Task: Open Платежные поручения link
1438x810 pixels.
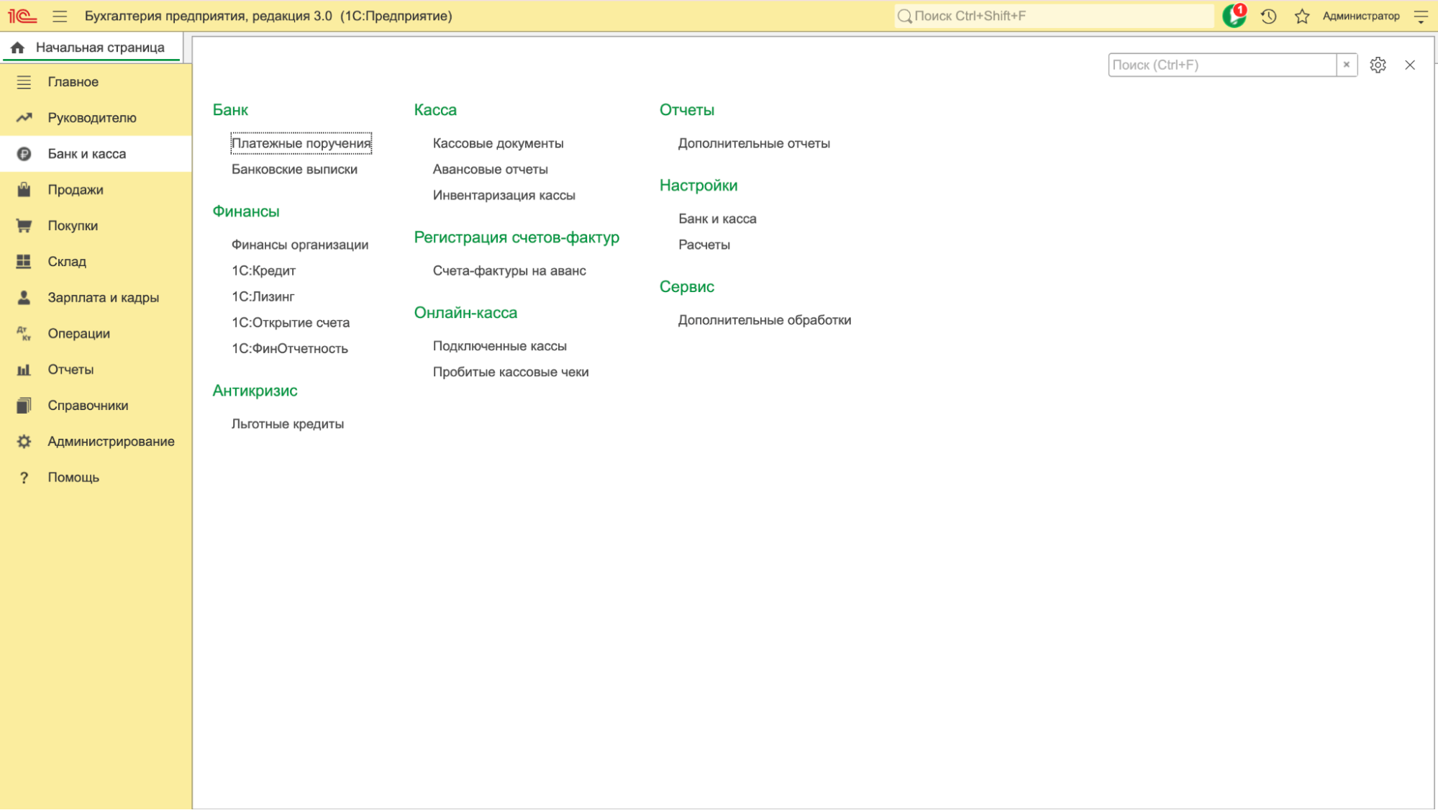Action: pyautogui.click(x=301, y=143)
